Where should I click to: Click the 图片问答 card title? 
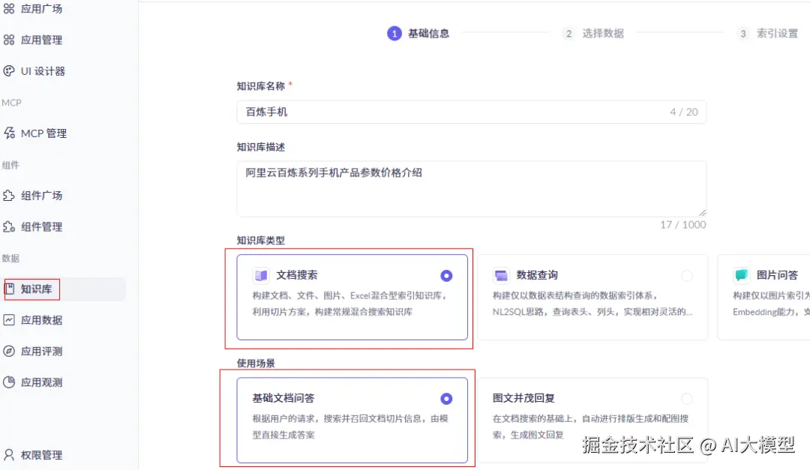click(777, 275)
